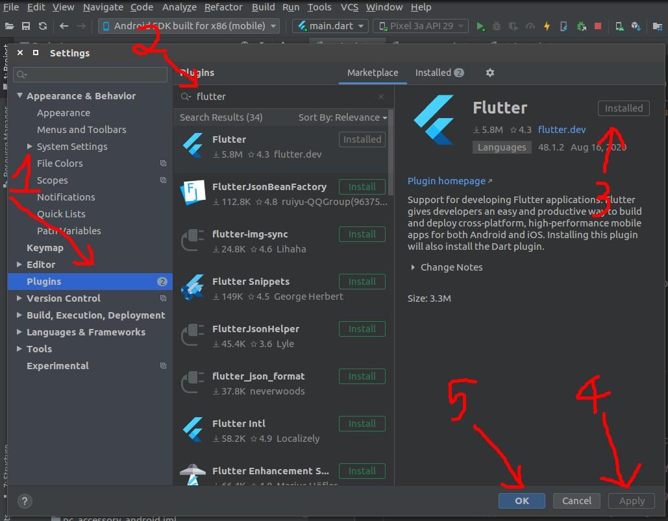
Task: Open the Tools menu
Action: pos(319,7)
